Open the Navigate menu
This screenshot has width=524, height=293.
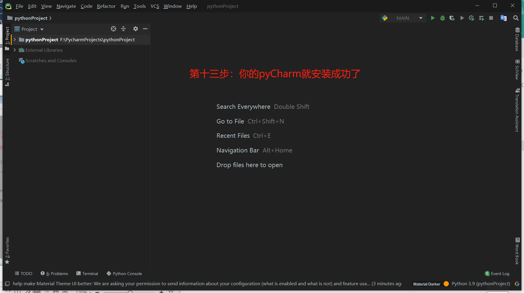point(66,6)
